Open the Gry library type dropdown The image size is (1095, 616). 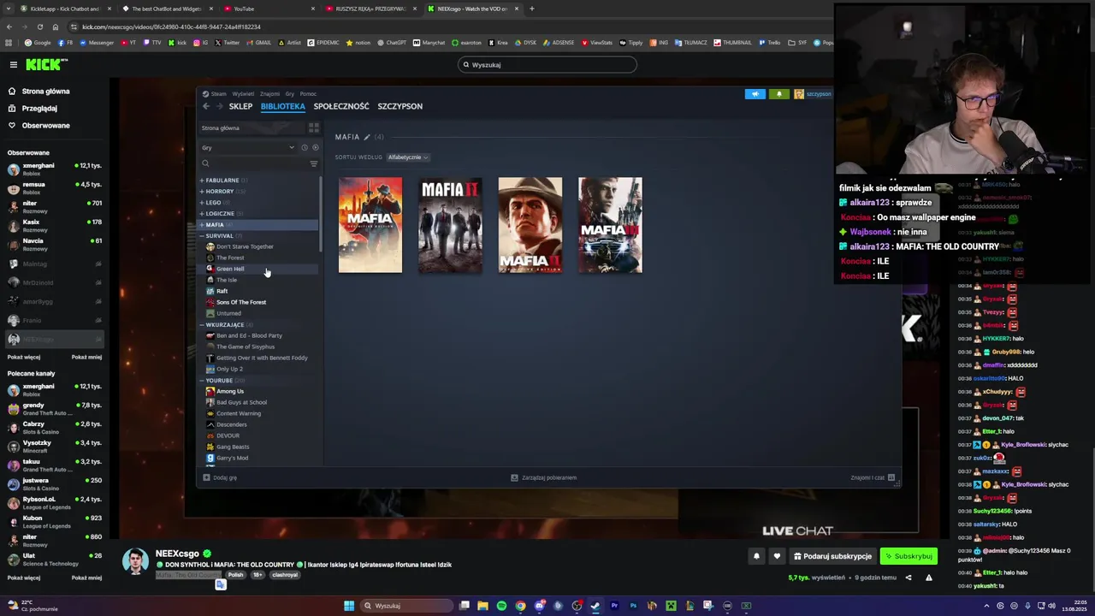pos(248,147)
